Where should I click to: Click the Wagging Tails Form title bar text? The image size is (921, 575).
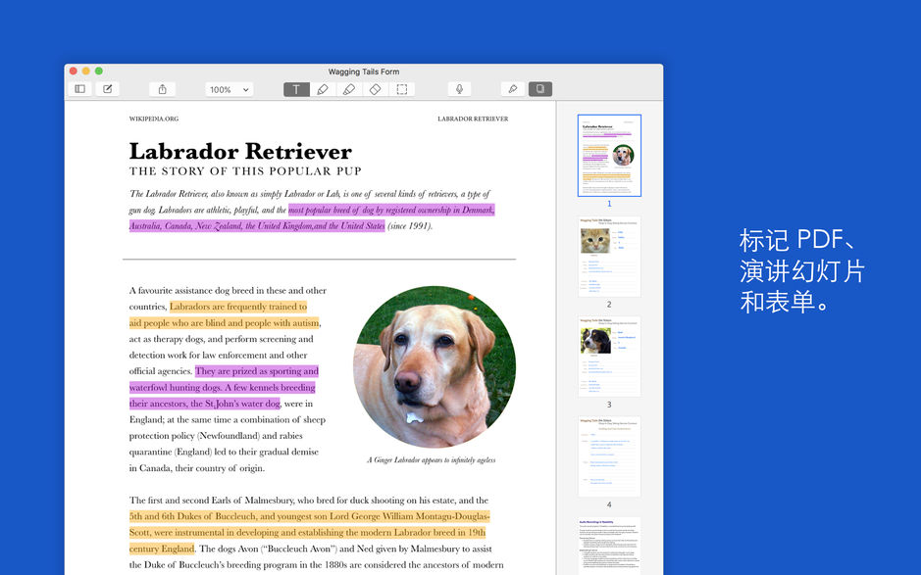[x=364, y=71]
